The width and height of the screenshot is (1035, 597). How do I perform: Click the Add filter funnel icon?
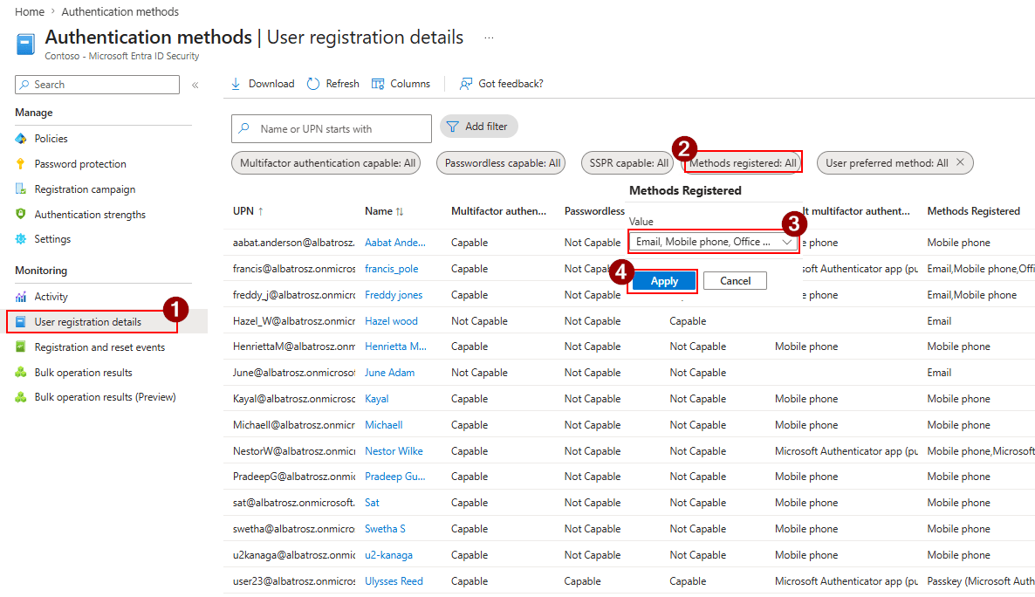click(x=452, y=127)
